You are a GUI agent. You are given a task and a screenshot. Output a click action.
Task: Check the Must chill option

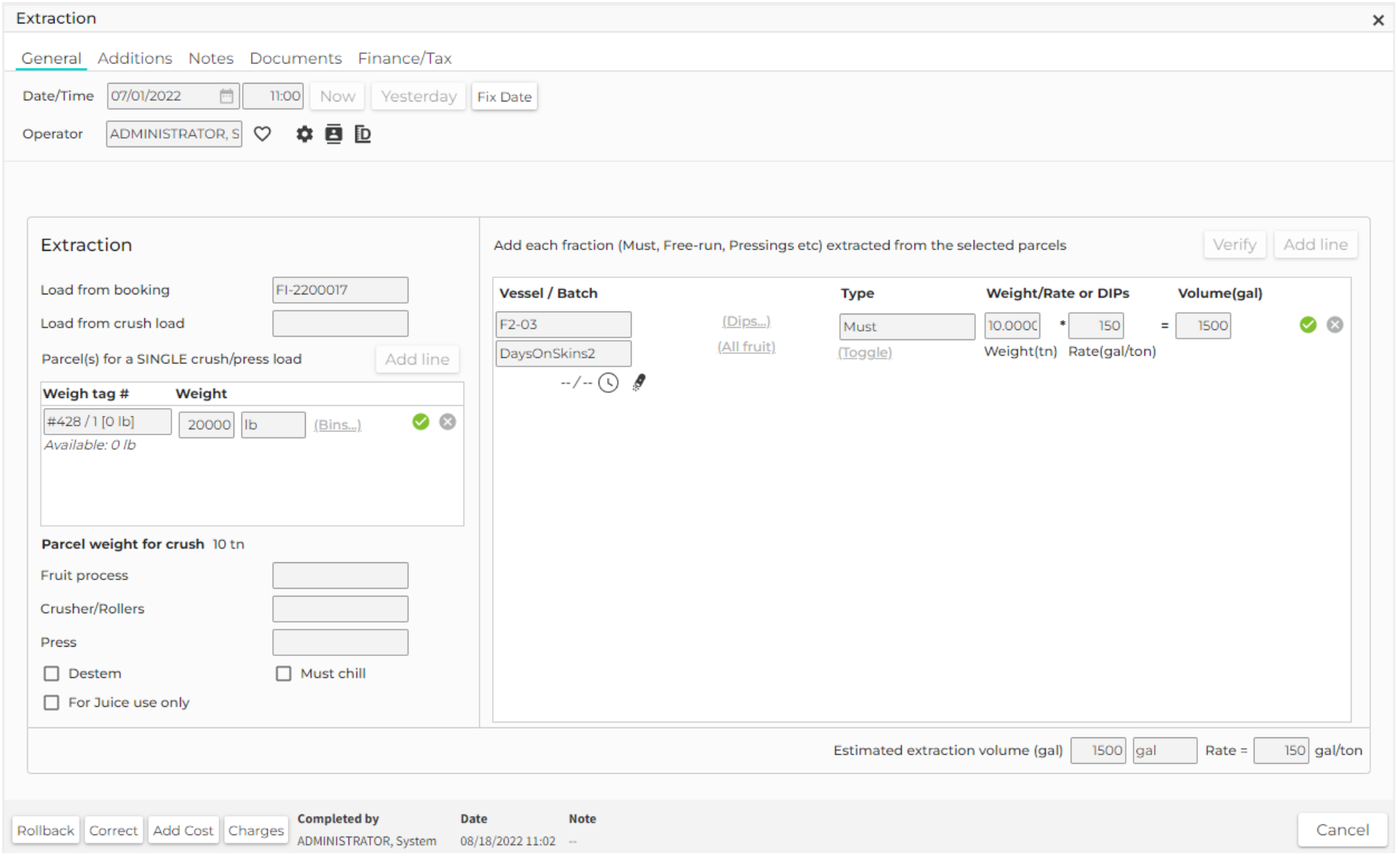(284, 674)
